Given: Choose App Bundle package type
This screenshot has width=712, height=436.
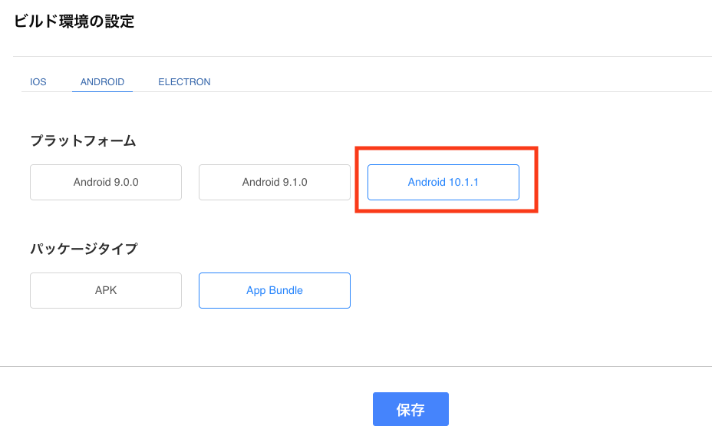Looking at the screenshot, I should pyautogui.click(x=275, y=290).
